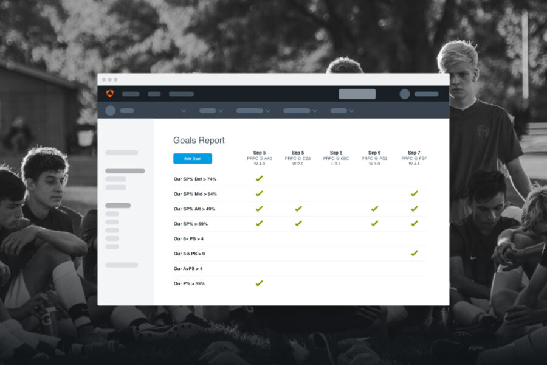Select the Our AvPS > 4 goal row label
The image size is (547, 365).
(188, 268)
